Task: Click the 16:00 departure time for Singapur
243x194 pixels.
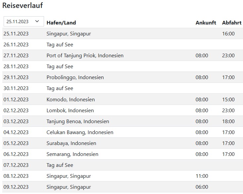Action: 228,34
